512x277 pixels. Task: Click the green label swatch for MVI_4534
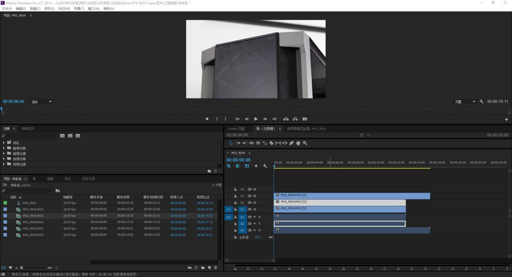pyautogui.click(x=5, y=203)
